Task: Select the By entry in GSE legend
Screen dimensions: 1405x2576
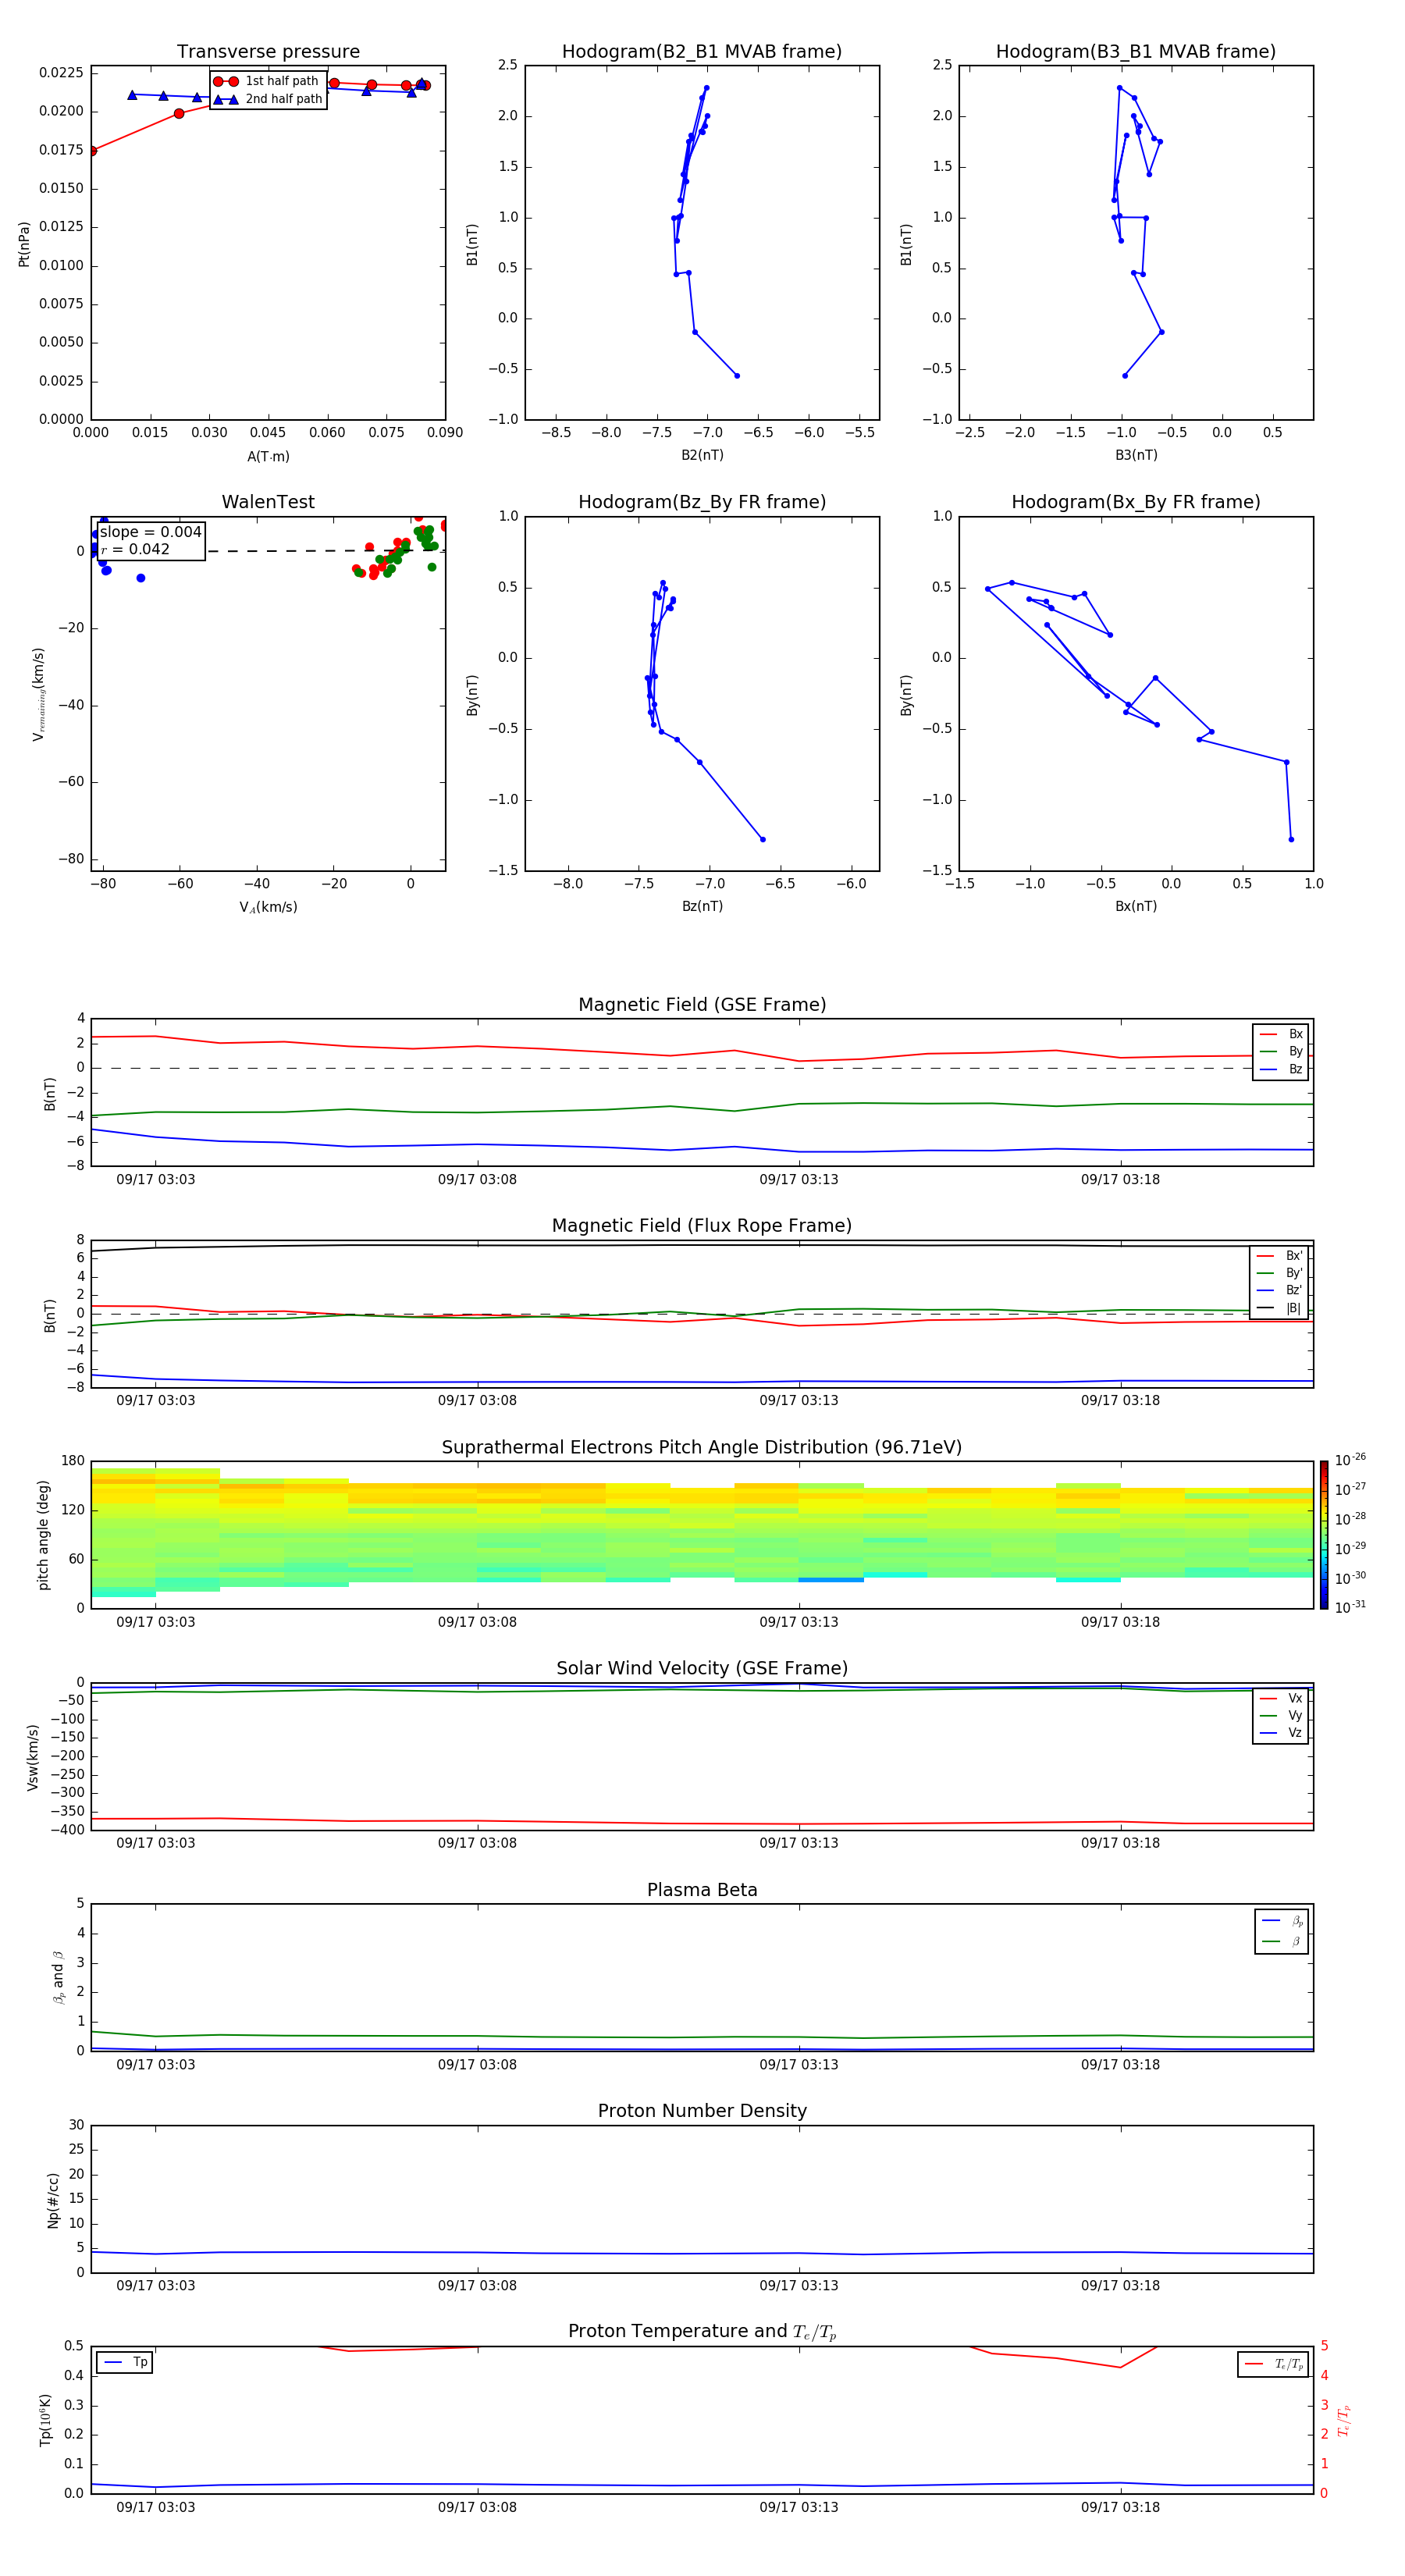Action: tap(1281, 1051)
